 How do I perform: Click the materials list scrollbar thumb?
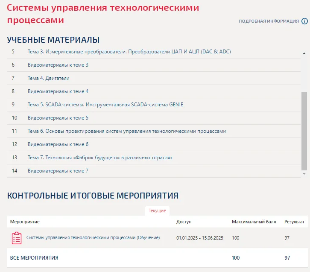(304, 131)
